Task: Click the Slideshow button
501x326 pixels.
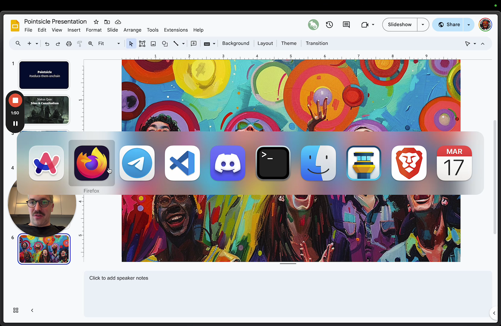Action: [x=400, y=24]
